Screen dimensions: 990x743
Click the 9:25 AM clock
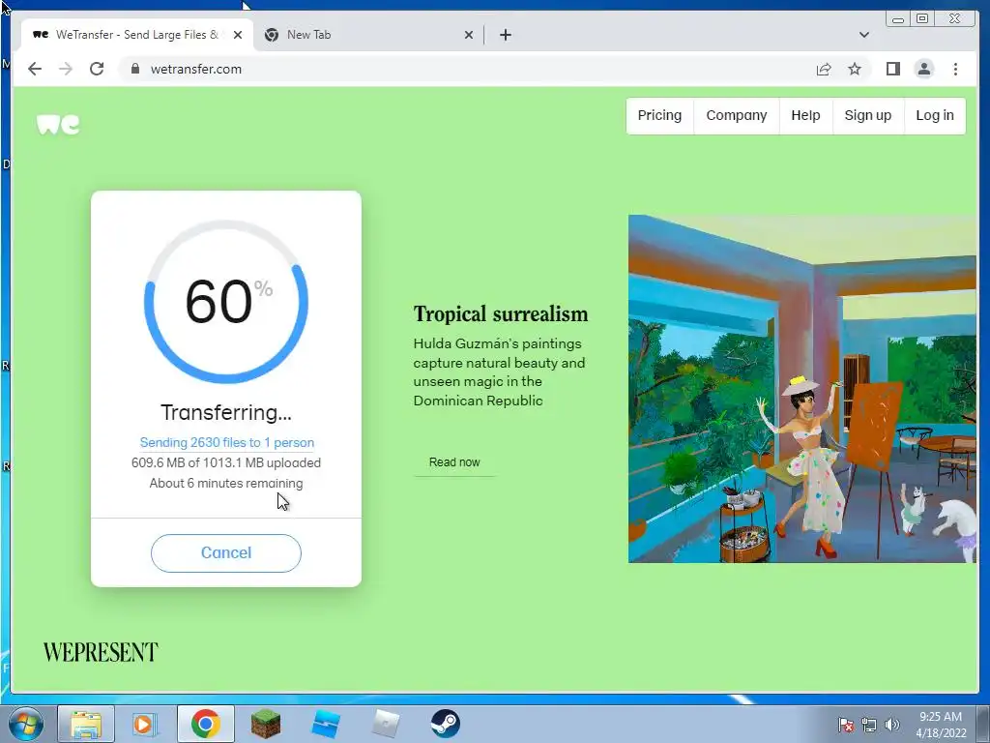pos(941,717)
